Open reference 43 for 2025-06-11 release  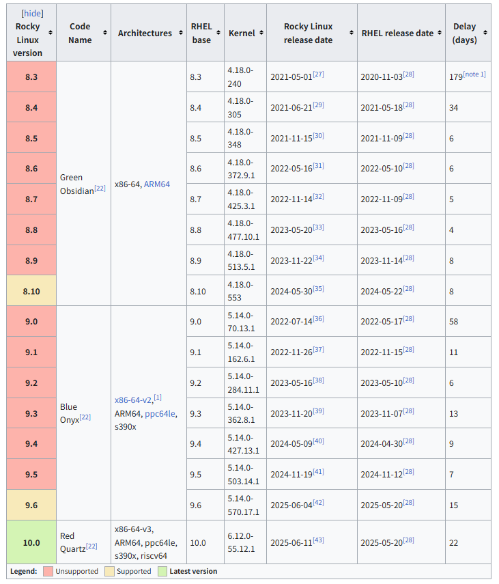click(318, 540)
